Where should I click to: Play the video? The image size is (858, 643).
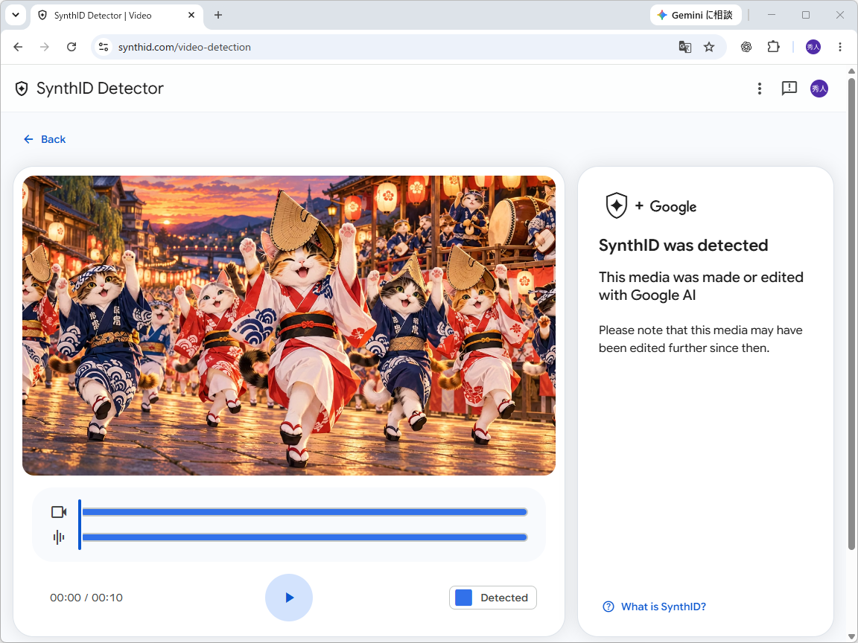pyautogui.click(x=289, y=598)
